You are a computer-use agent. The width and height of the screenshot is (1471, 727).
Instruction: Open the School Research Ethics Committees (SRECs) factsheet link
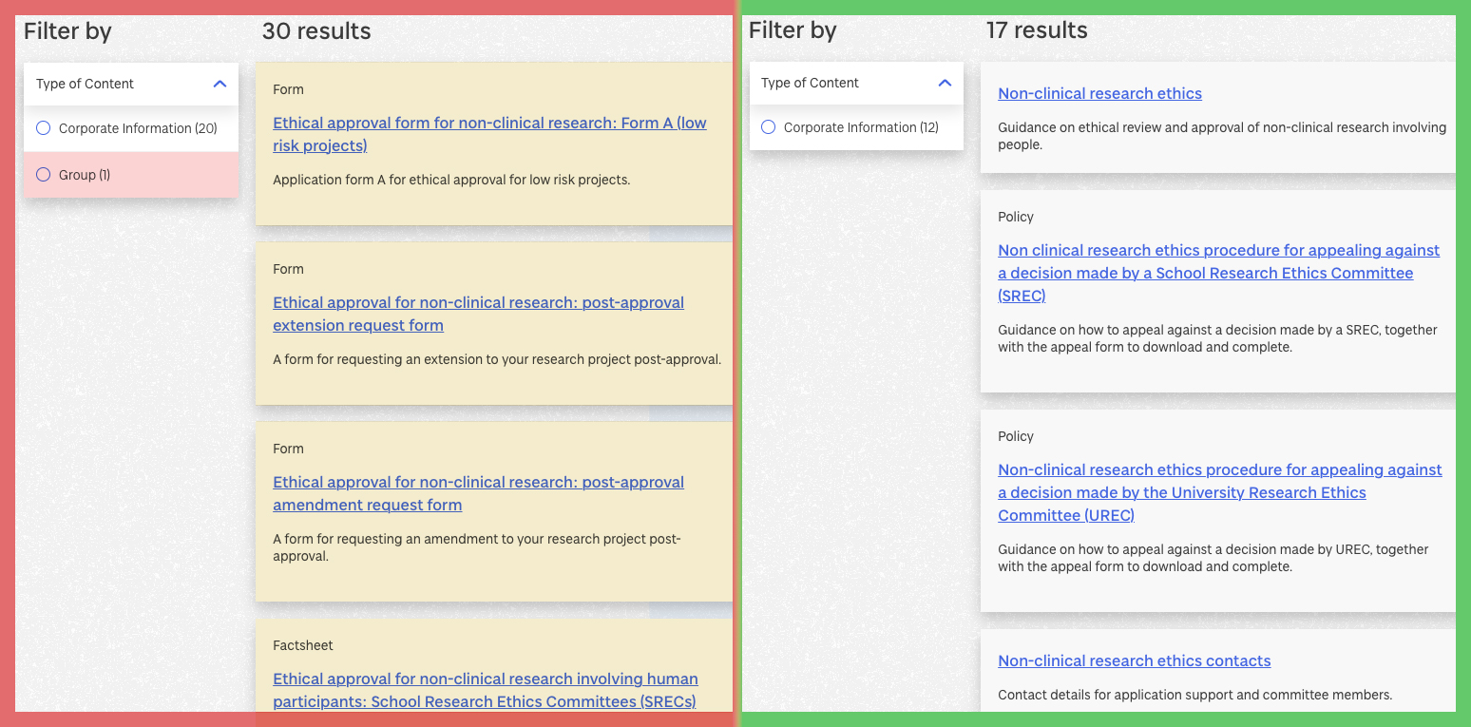[x=485, y=690]
